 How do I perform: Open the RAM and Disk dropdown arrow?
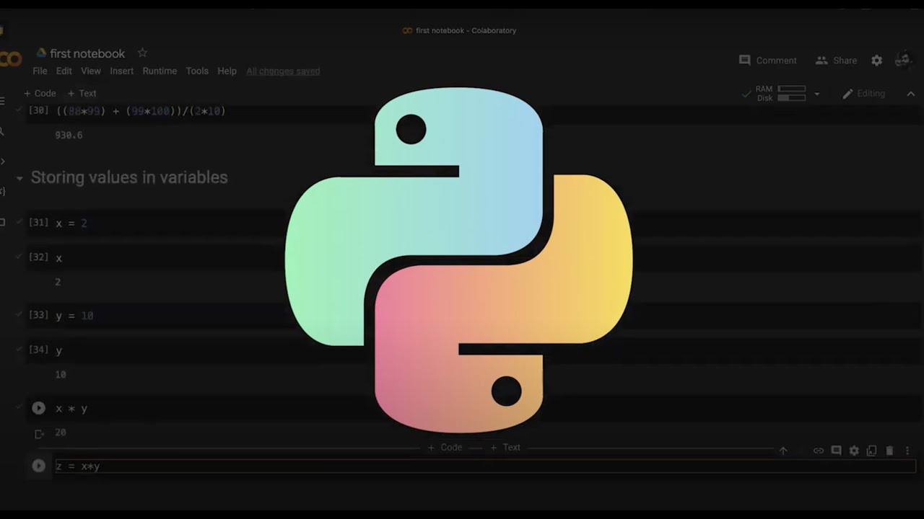coord(816,94)
